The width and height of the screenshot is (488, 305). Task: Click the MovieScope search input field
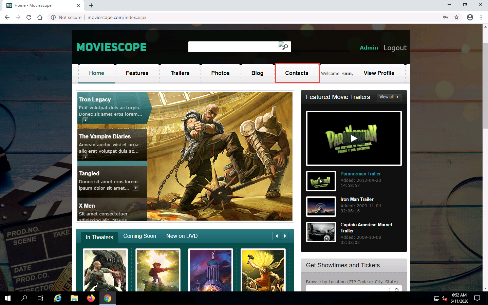pyautogui.click(x=233, y=47)
